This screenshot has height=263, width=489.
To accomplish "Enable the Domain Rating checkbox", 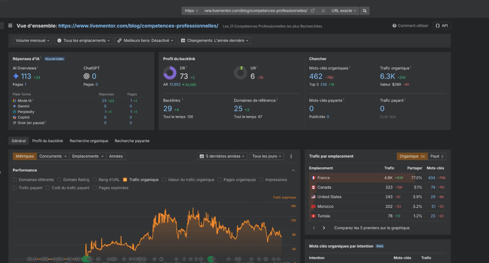I will pyautogui.click(x=59, y=180).
